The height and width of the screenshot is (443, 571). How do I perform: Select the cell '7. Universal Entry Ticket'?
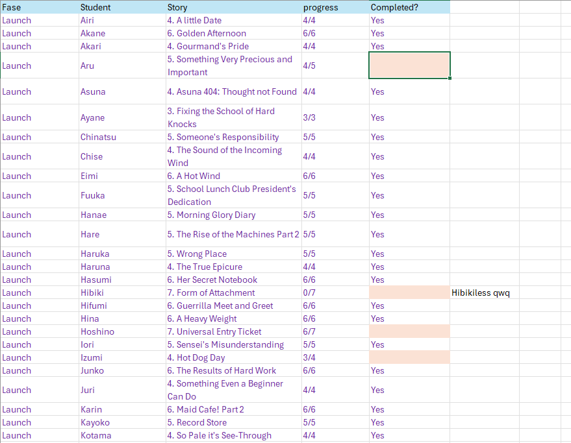[233, 331]
